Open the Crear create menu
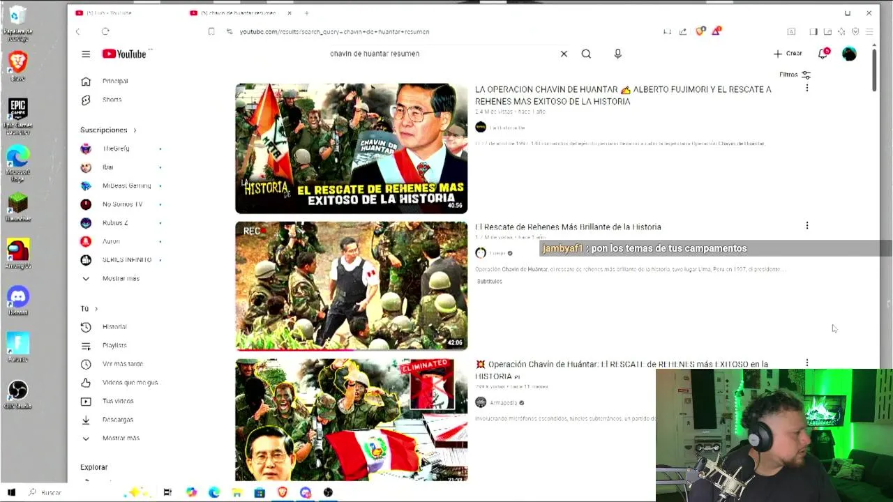Image resolution: width=893 pixels, height=502 pixels. click(788, 54)
